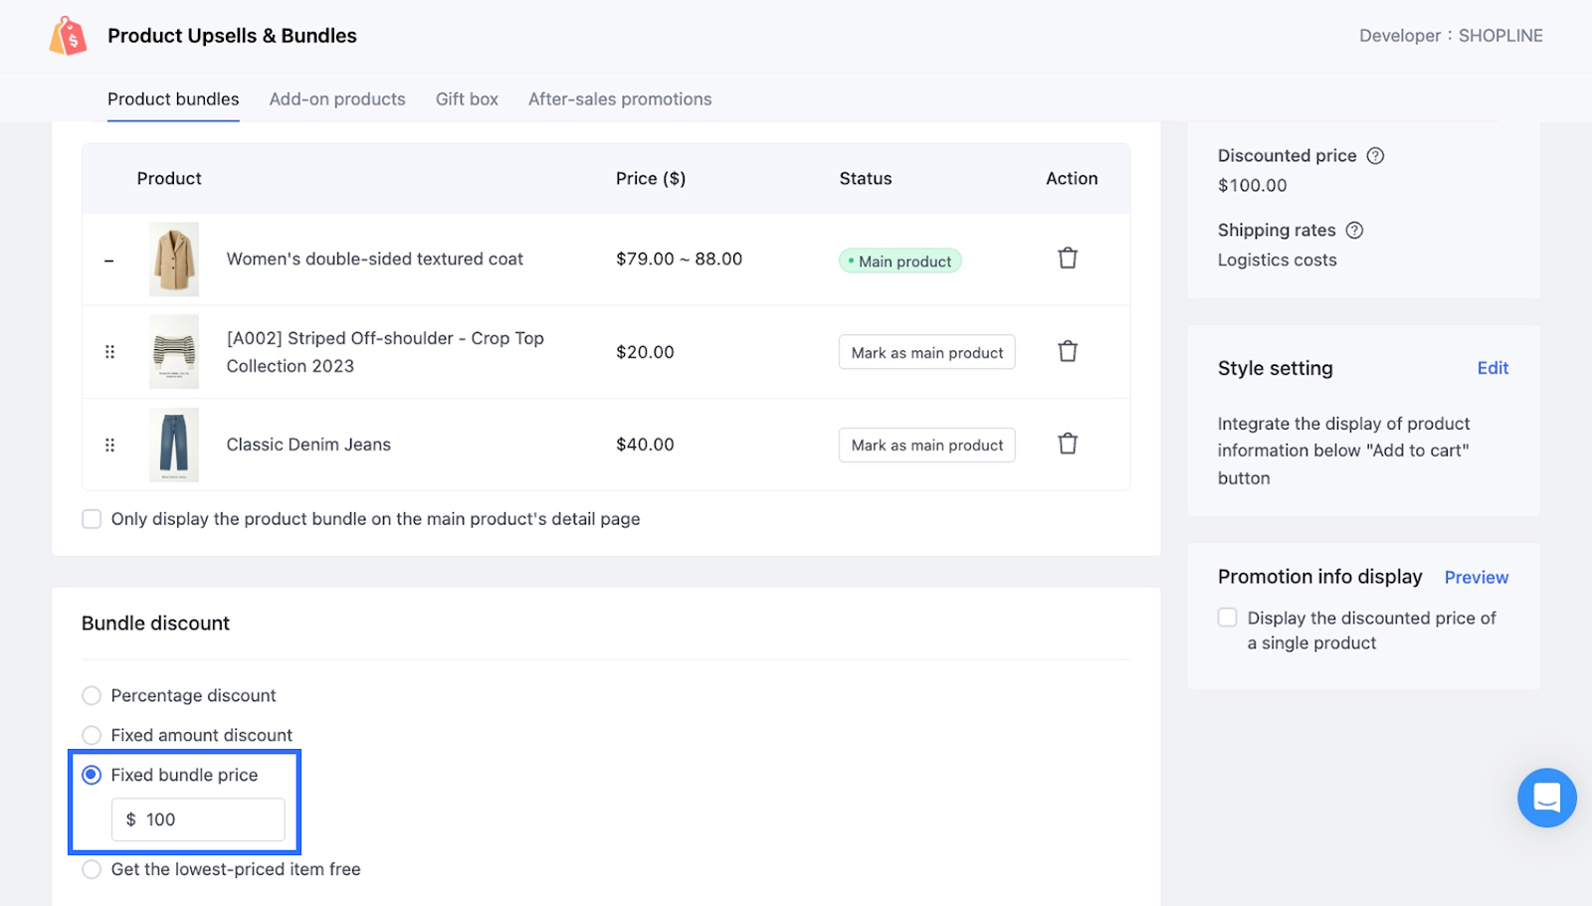
Task: Click the fixed bundle price input field
Action: coord(209,819)
